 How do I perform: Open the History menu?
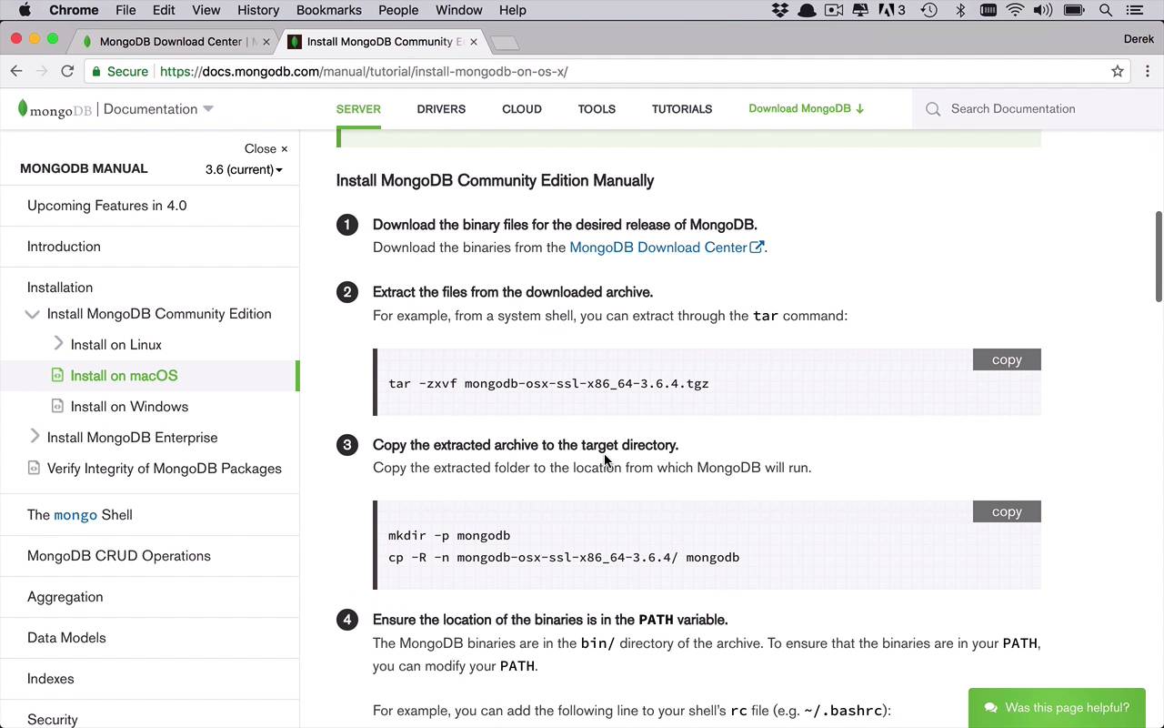coord(258,10)
